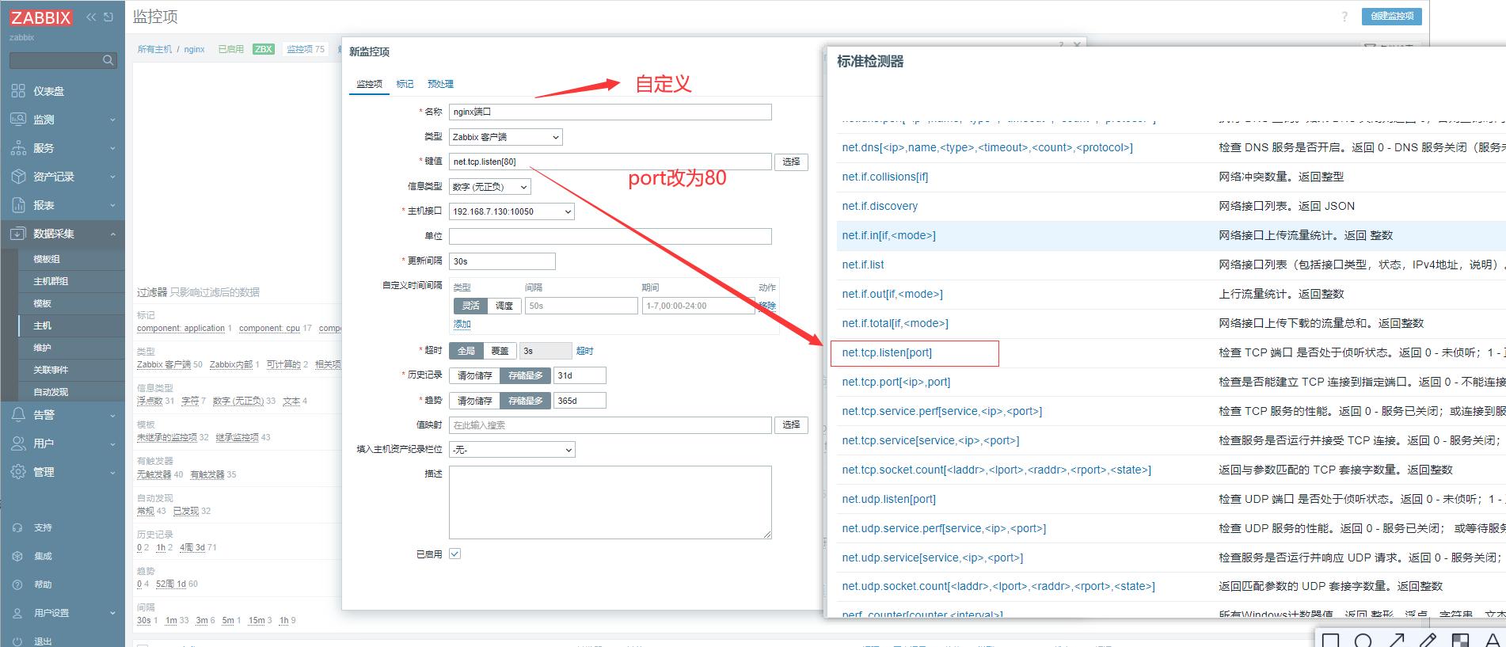Click the 报表 reports icon
This screenshot has height=647, width=1506.
coord(18,205)
